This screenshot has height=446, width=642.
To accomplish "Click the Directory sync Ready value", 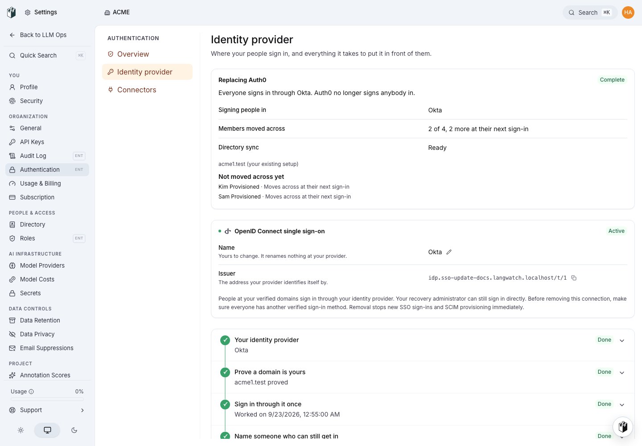I will [437, 148].
